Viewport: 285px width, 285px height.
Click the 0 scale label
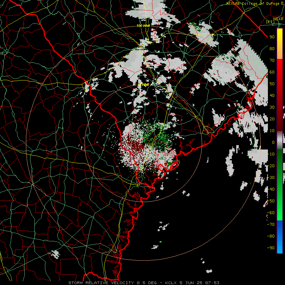273,142
